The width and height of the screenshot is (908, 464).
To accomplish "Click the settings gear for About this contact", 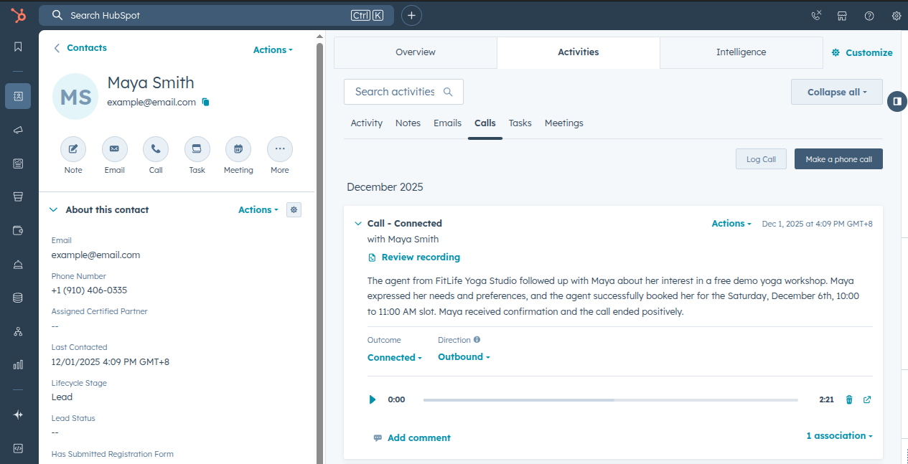I will tap(294, 209).
